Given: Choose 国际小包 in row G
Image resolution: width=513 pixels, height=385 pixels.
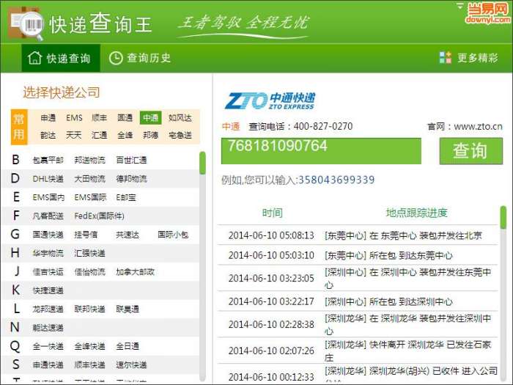Looking at the screenshot, I should pyautogui.click(x=173, y=235).
